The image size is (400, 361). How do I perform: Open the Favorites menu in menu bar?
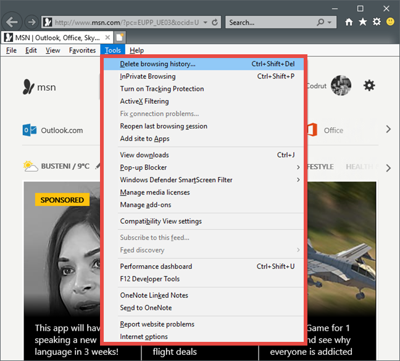[x=82, y=50]
